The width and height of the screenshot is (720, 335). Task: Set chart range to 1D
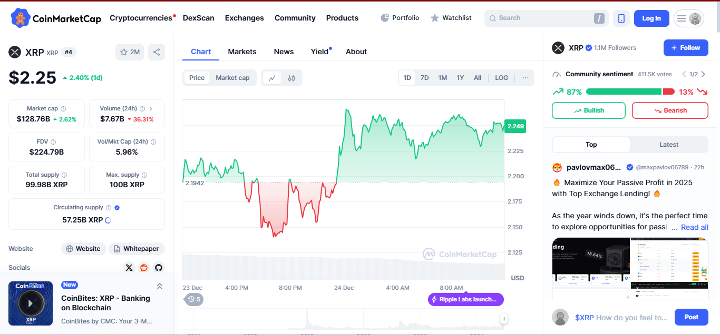click(x=407, y=78)
